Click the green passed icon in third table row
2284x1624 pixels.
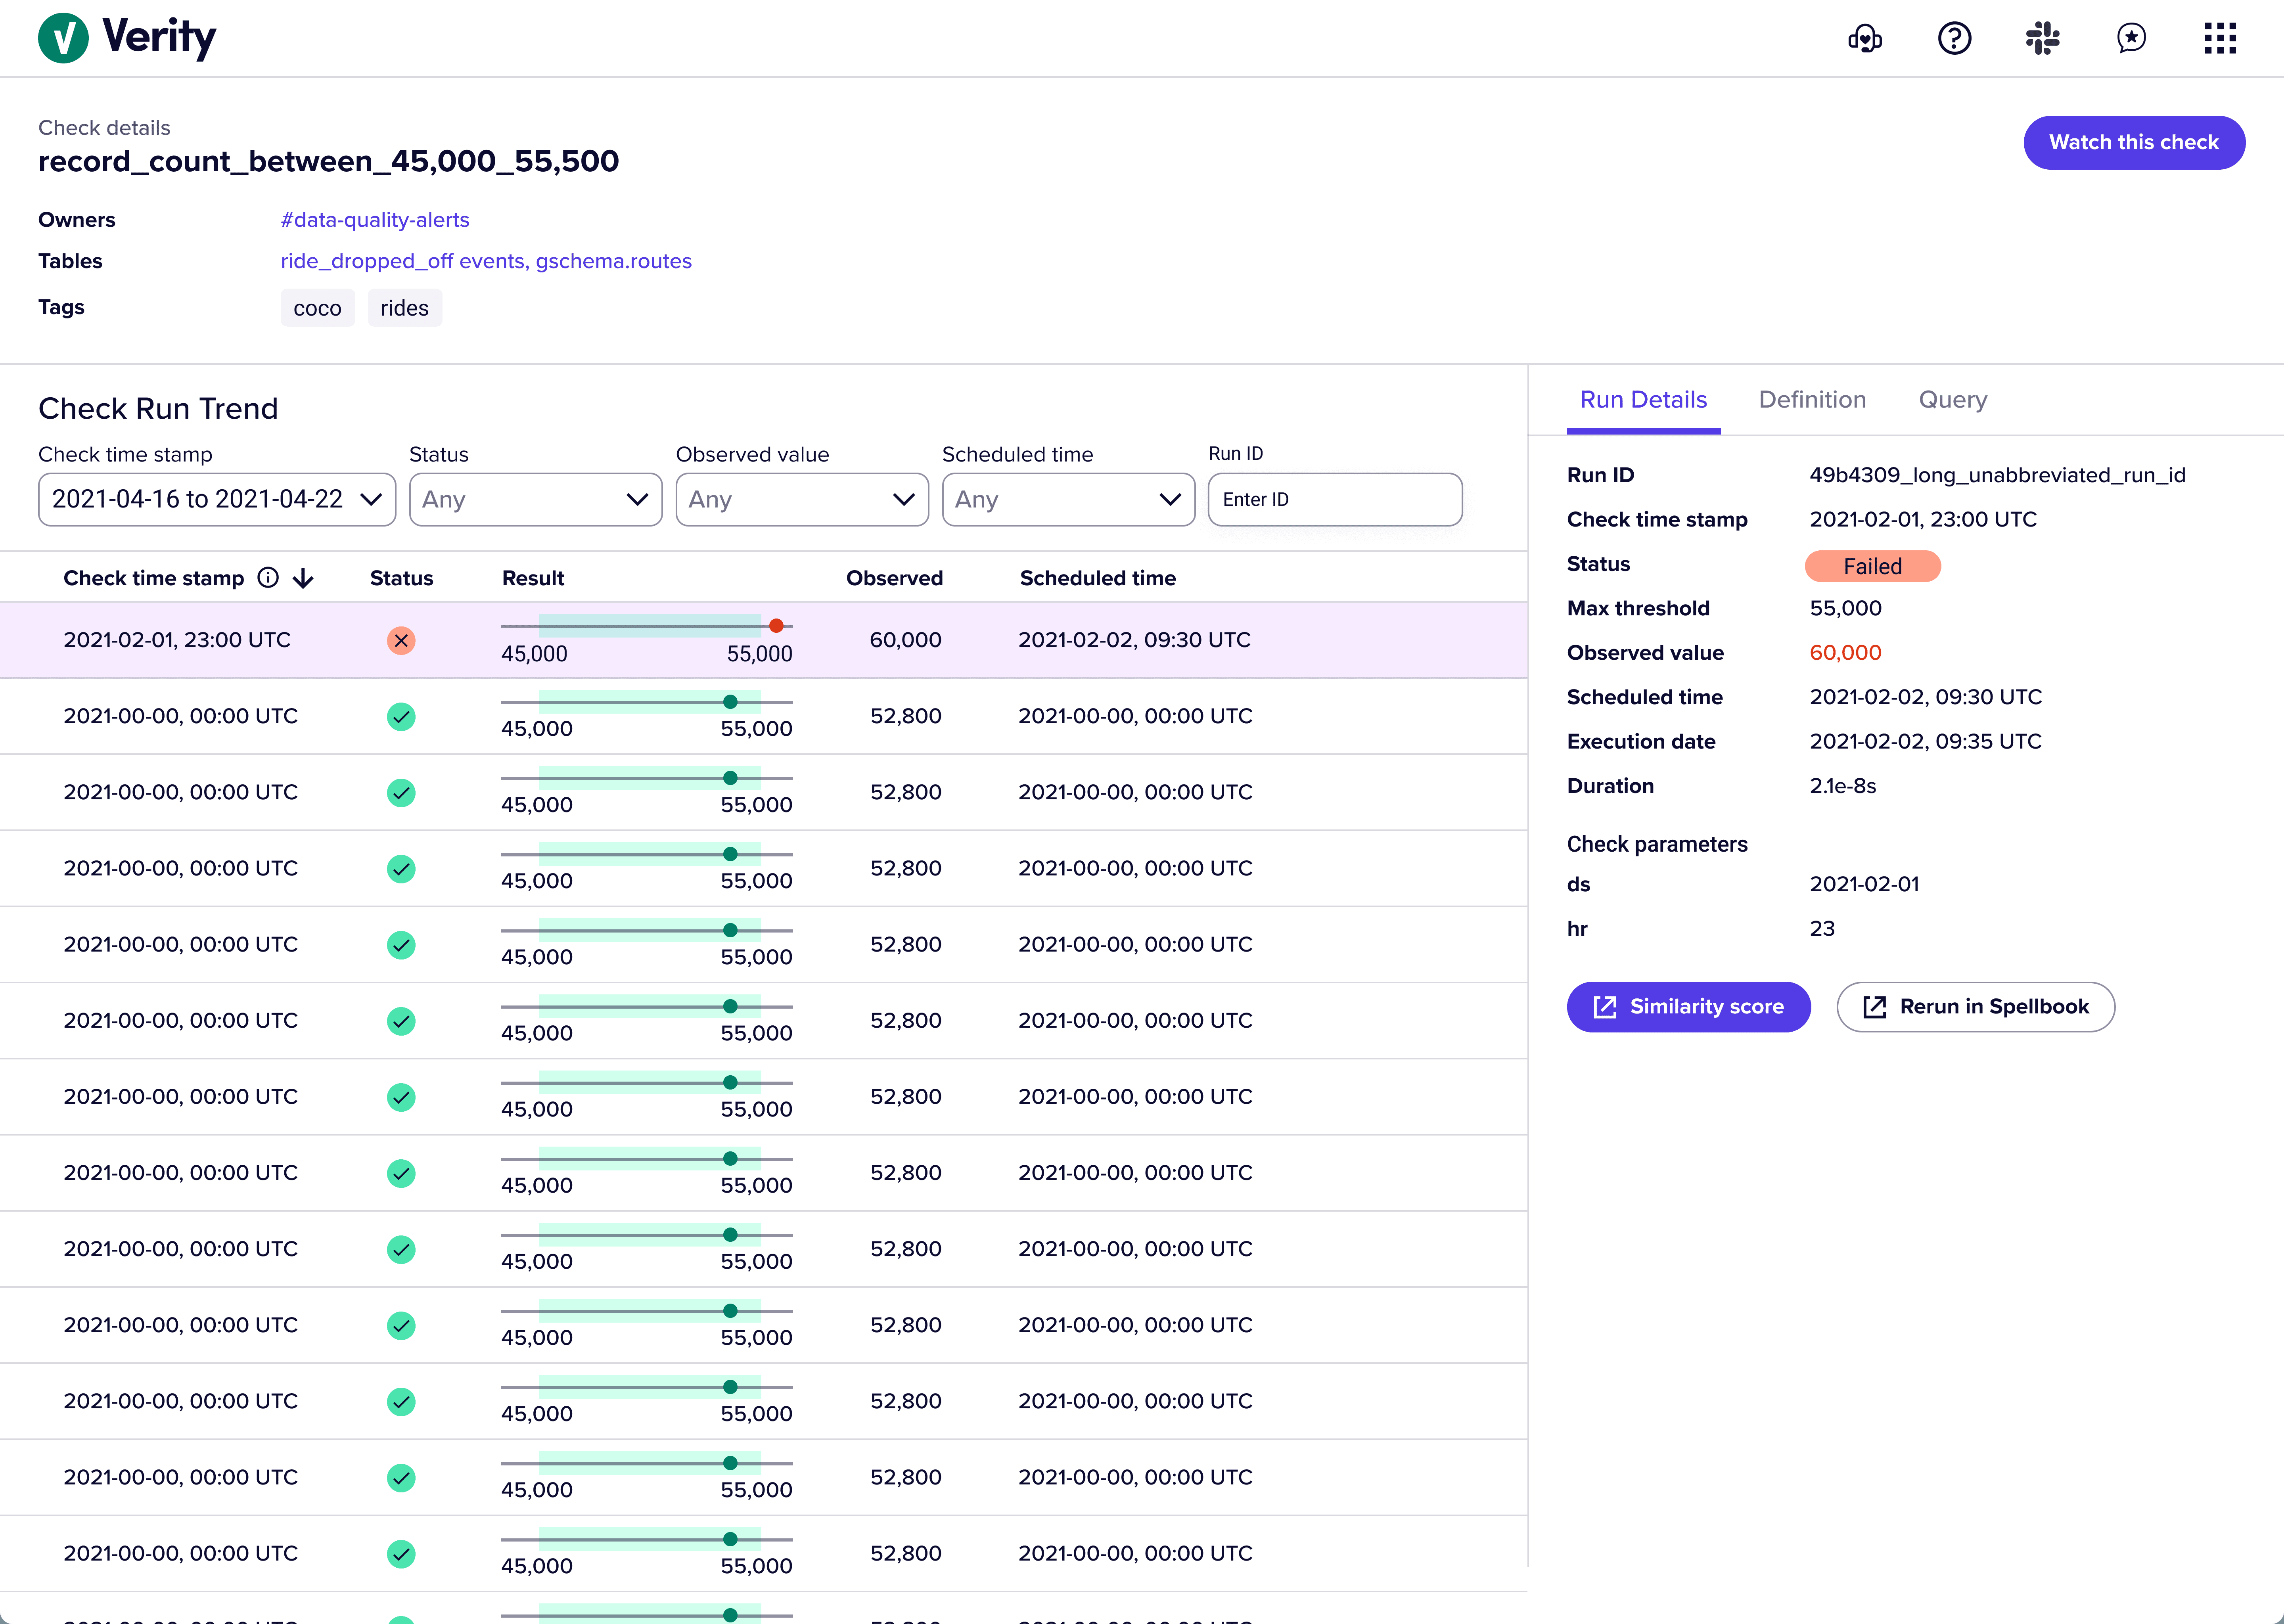pos(401,792)
